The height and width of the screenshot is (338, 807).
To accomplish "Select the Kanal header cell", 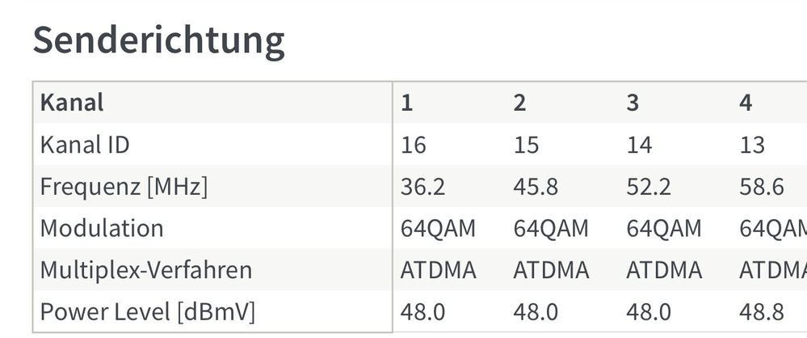I will [x=72, y=103].
